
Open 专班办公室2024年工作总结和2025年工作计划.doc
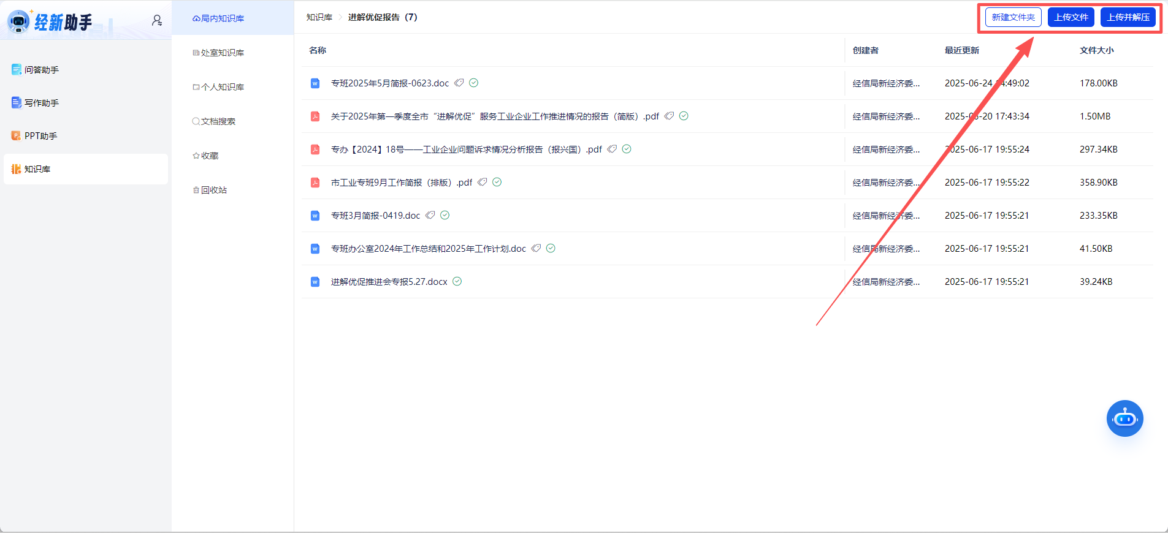pyautogui.click(x=429, y=249)
